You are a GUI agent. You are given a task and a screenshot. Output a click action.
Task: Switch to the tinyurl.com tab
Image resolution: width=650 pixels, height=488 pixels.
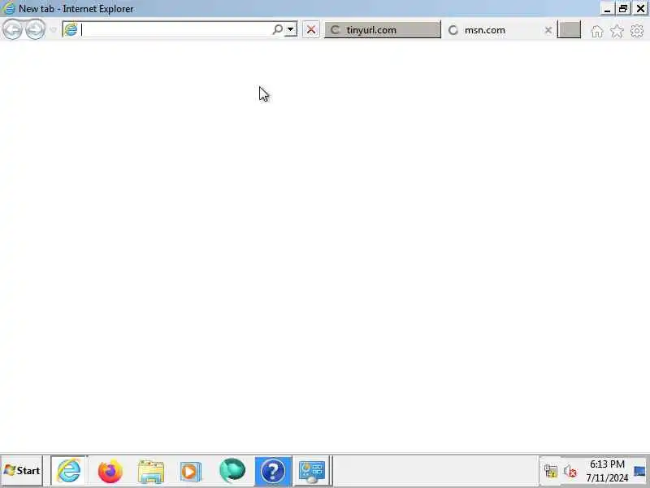pos(382,30)
